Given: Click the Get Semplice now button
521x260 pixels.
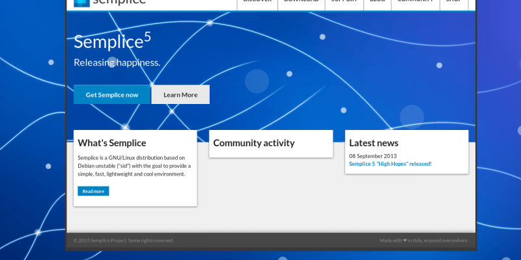Looking at the screenshot, I should click(112, 95).
